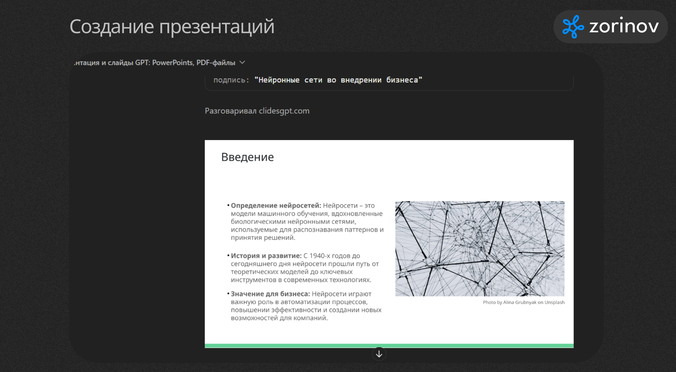
Task: Click the neural network photo on slide
Action: [x=480, y=249]
